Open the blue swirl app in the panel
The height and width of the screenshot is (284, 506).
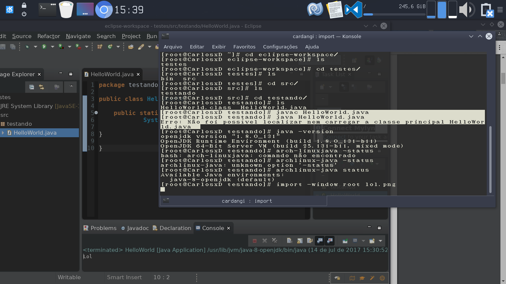315,10
